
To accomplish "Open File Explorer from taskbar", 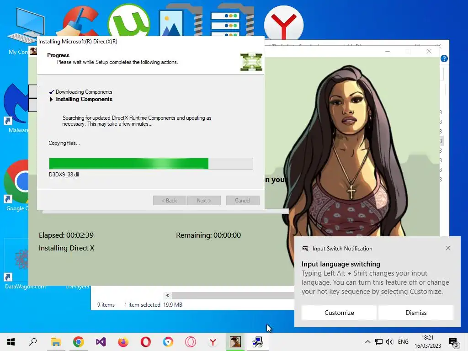I will [x=56, y=342].
